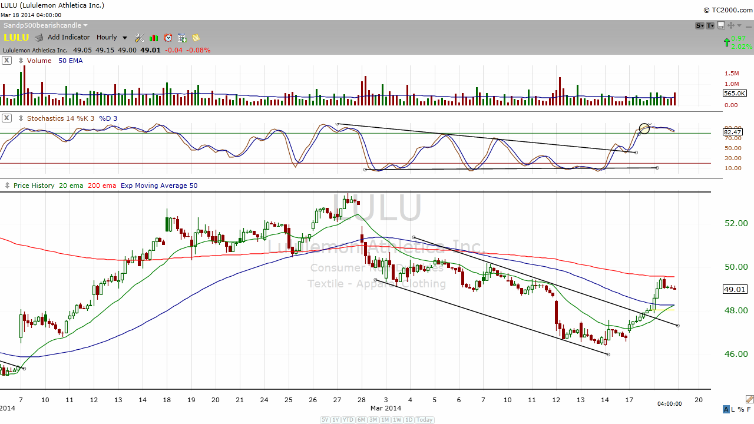The image size is (754, 424).
Task: Close the Volume indicator pane
Action: pos(6,61)
